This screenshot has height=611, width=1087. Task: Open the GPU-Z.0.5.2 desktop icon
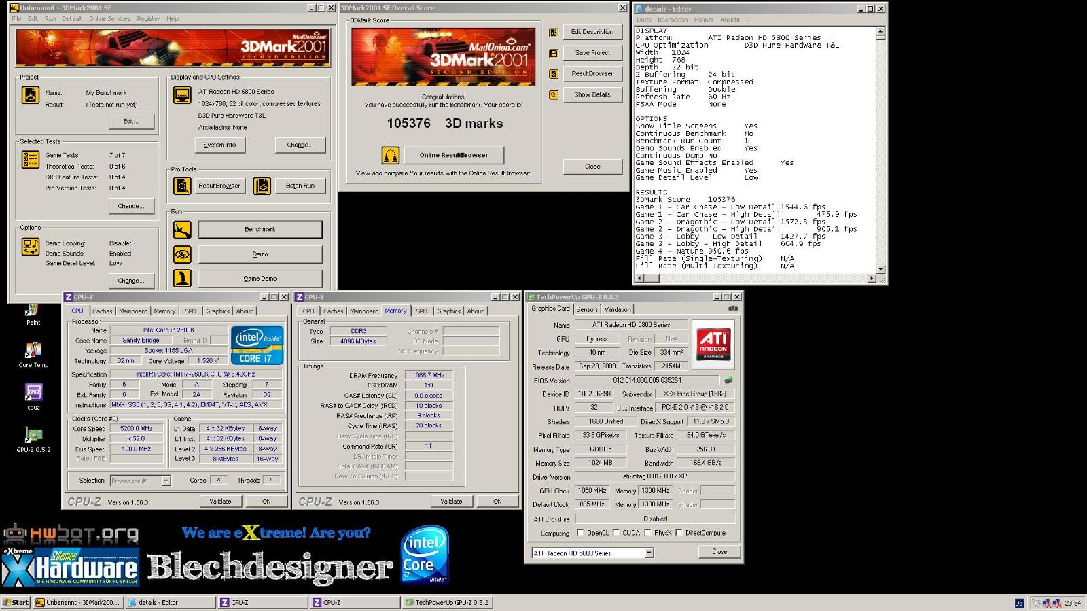pyautogui.click(x=33, y=440)
